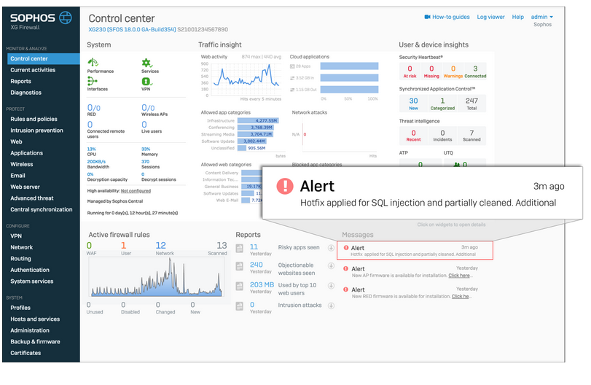Download the Risky apps seen report
Screen dimensions: 591x385
point(331,248)
